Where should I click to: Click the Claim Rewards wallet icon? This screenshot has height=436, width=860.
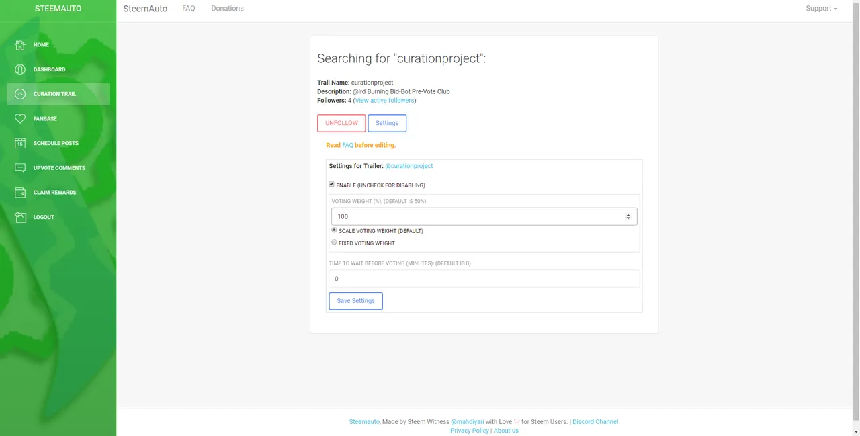(20, 193)
